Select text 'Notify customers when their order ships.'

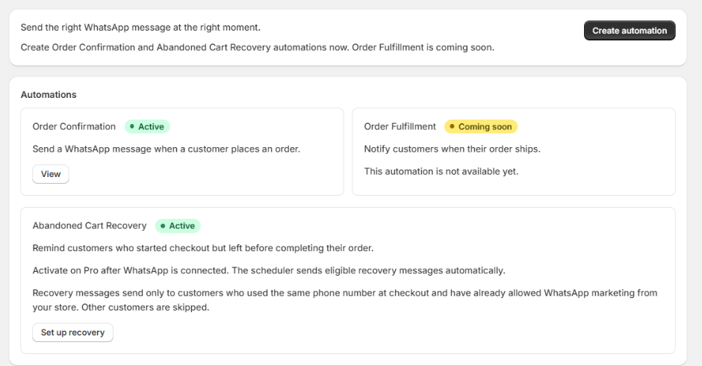pyautogui.click(x=452, y=149)
